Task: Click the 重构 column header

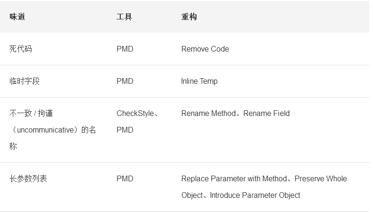Action: point(189,17)
